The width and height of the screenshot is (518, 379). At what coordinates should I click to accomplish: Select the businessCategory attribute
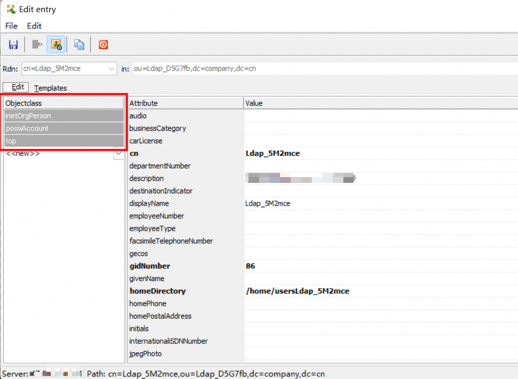(158, 129)
